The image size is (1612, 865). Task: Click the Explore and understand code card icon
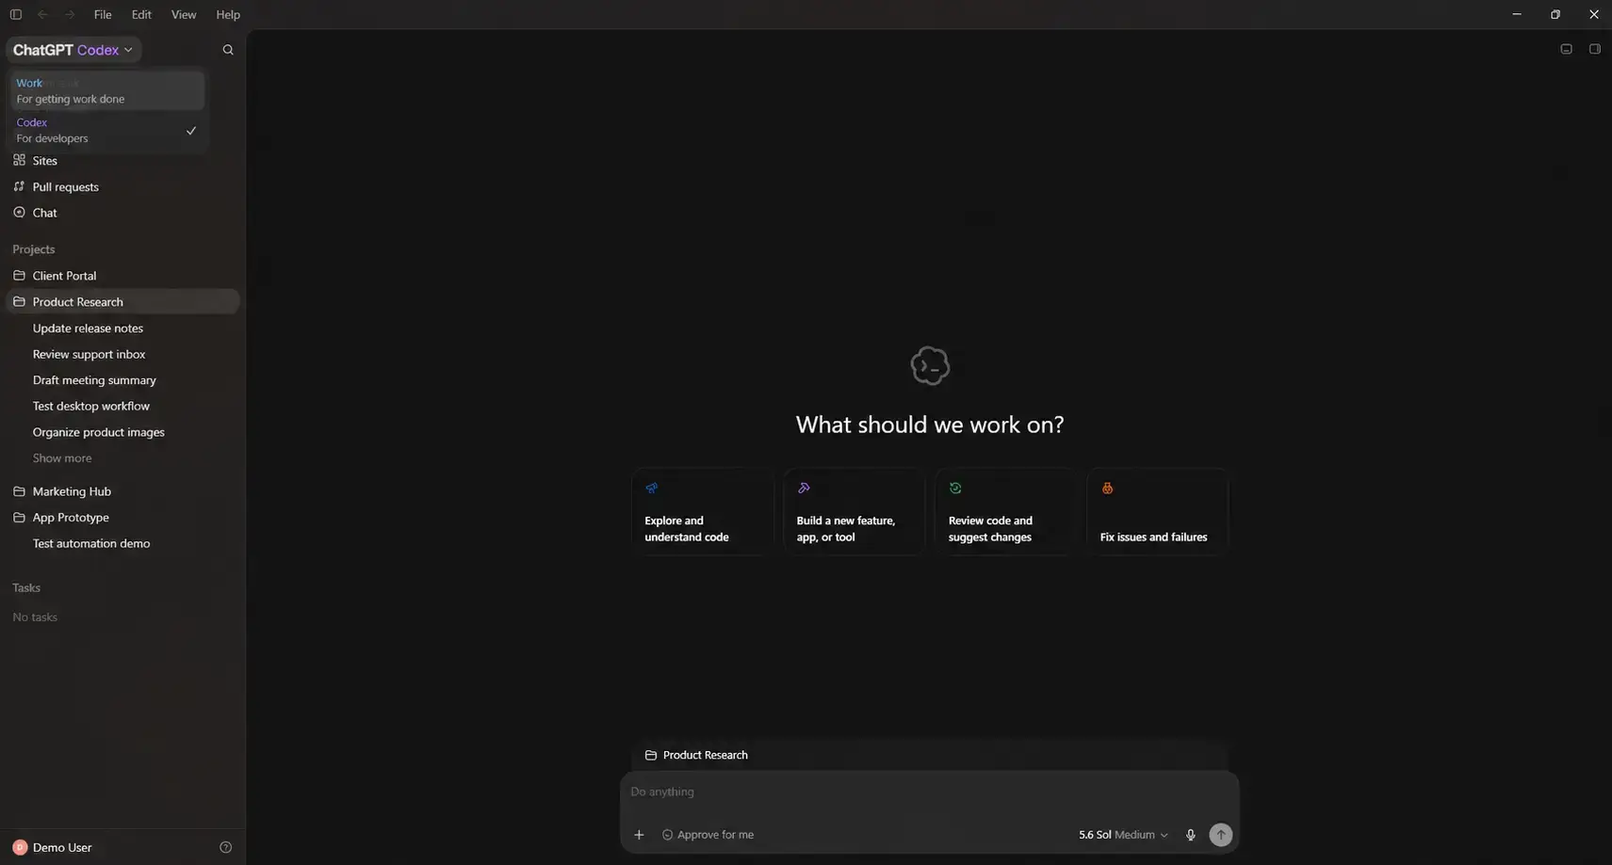[x=651, y=489]
